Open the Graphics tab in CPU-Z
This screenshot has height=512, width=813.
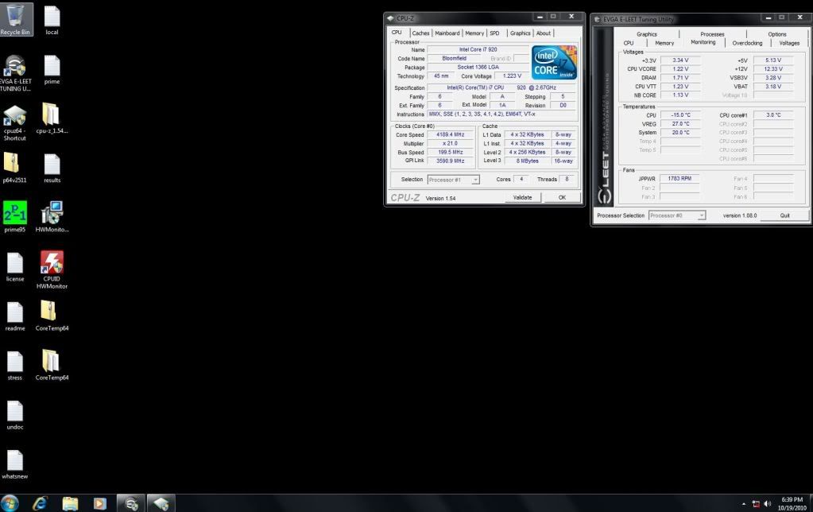click(520, 33)
